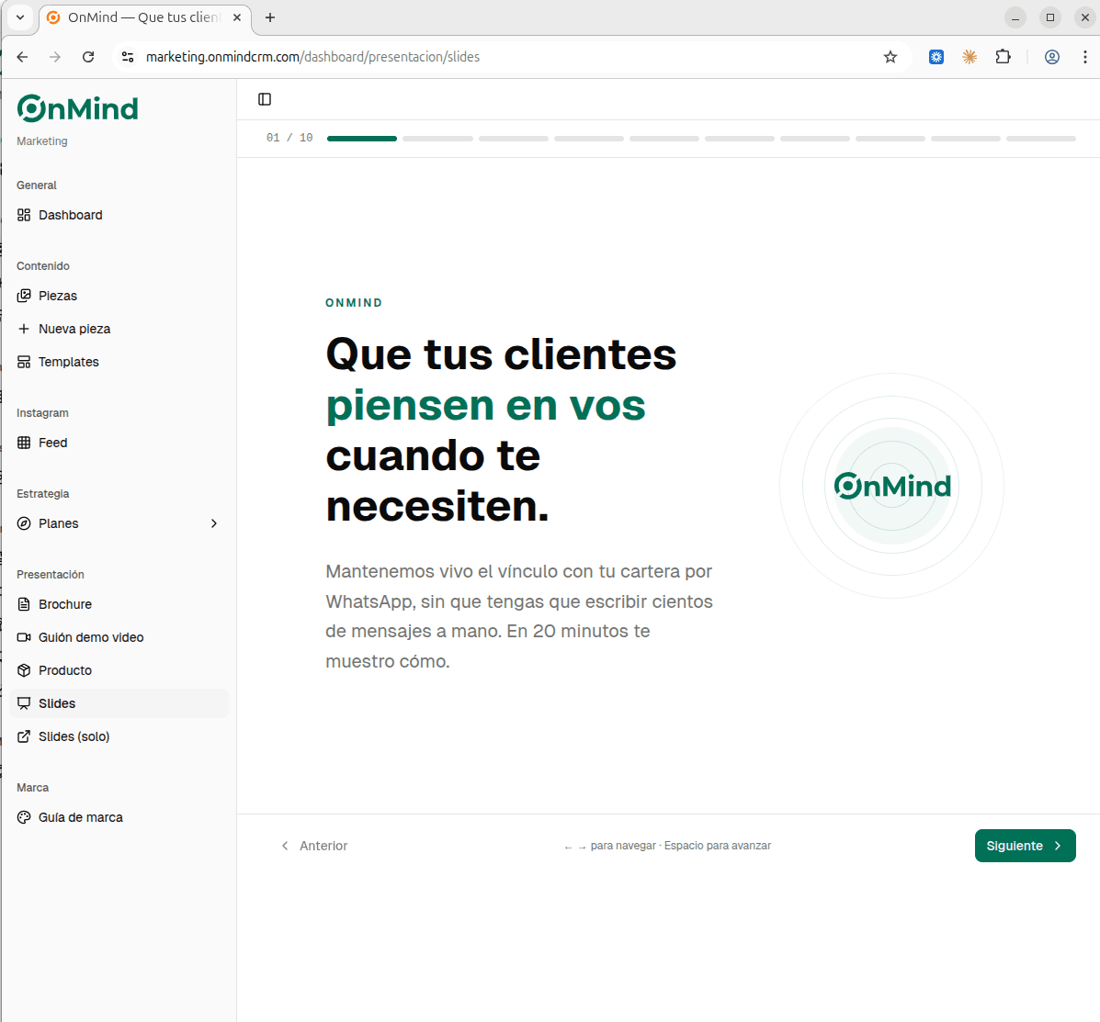The width and height of the screenshot is (1100, 1022).
Task: Open the Extensions puzzle icon
Action: click(1004, 57)
